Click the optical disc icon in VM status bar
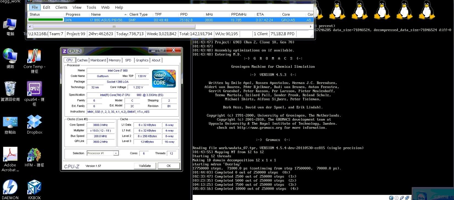 396,198
